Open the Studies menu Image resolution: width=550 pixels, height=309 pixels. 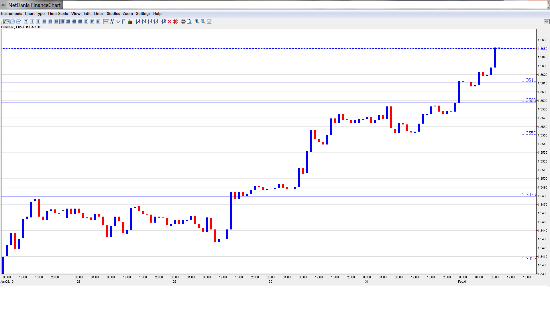pos(113,13)
